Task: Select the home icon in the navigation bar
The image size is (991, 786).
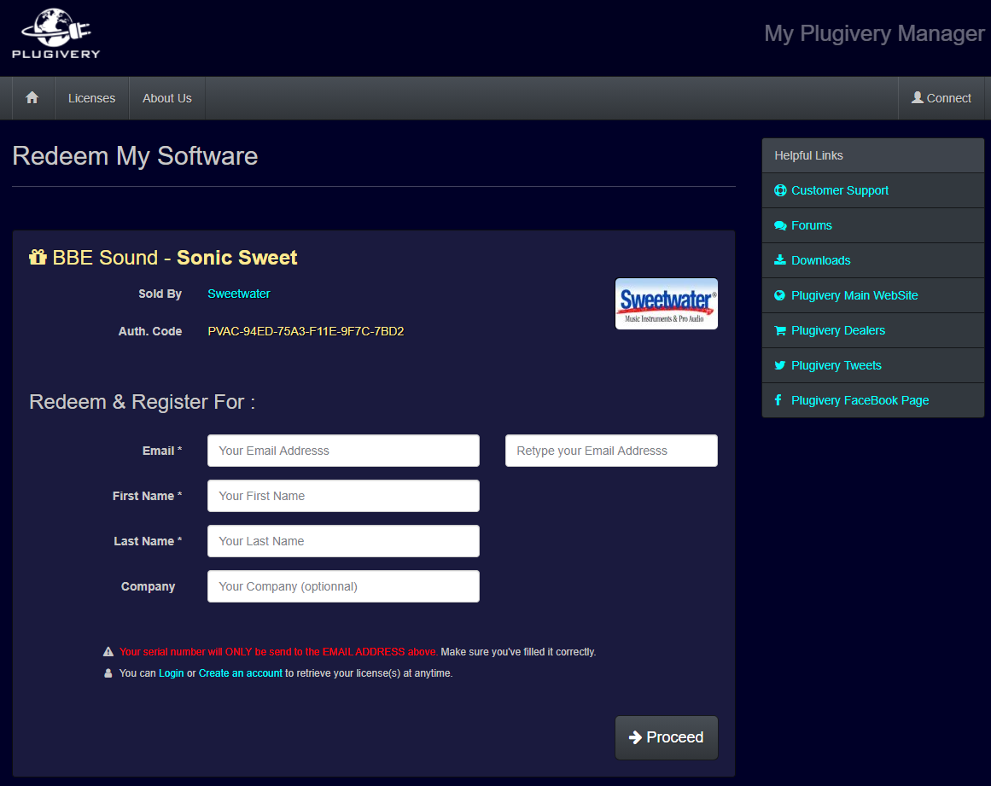Action: pyautogui.click(x=32, y=97)
